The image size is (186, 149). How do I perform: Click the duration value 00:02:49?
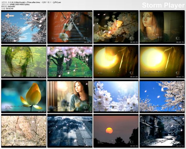coord(10,8)
